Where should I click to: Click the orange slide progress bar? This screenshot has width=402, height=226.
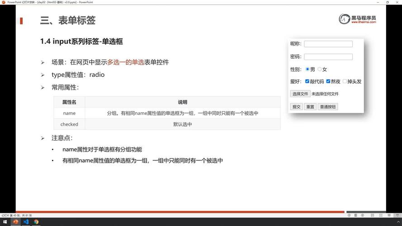tap(180, 212)
